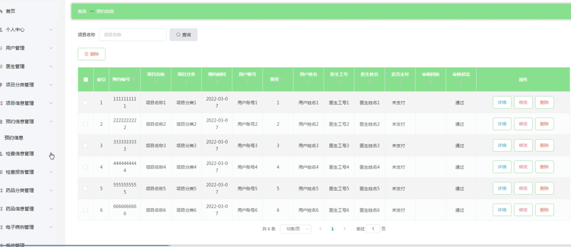View 详情 for 项目名称1 row
571x247 pixels.
point(502,102)
